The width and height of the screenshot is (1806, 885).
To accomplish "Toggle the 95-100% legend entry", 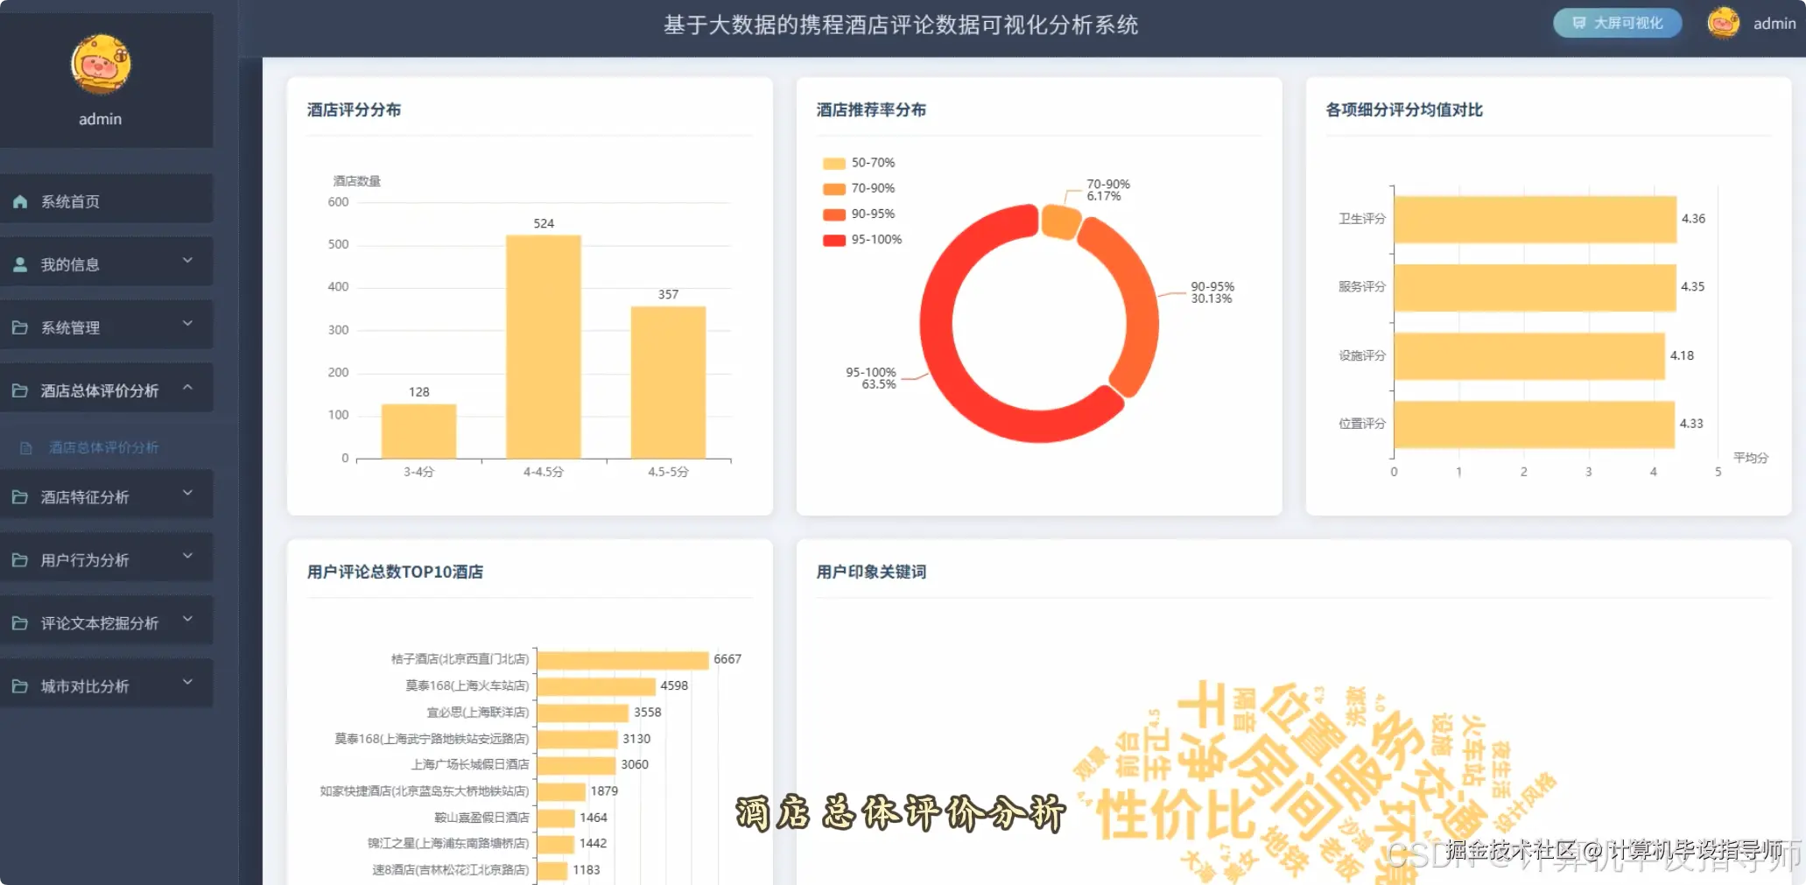I will tap(862, 240).
